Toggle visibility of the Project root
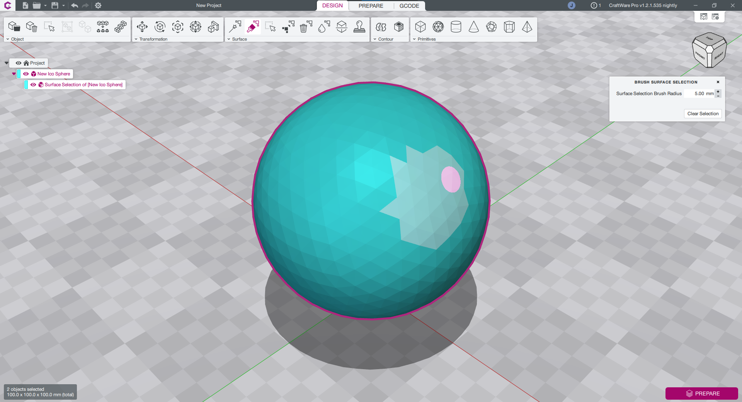This screenshot has width=742, height=402. pyautogui.click(x=19, y=63)
